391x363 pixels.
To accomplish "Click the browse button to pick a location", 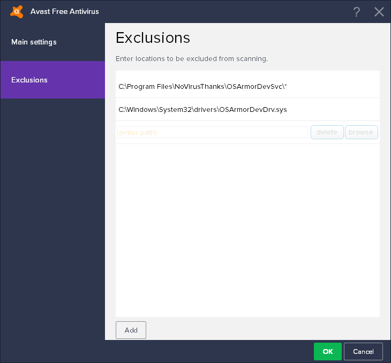I will tap(361, 132).
